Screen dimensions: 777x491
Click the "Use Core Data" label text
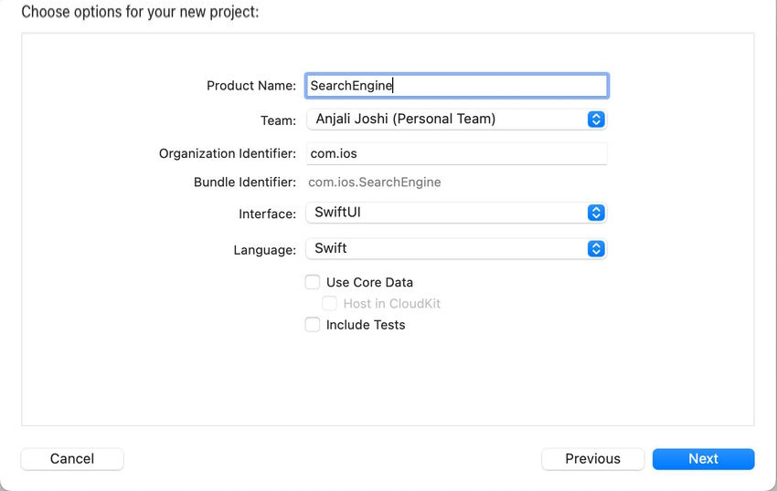(x=369, y=283)
